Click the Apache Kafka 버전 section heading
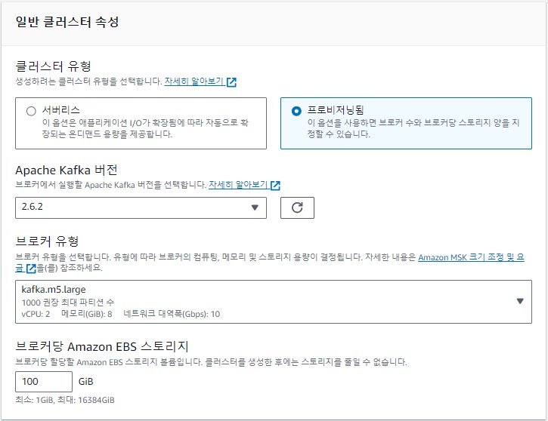Viewport: 548px width, 421px height. click(67, 170)
